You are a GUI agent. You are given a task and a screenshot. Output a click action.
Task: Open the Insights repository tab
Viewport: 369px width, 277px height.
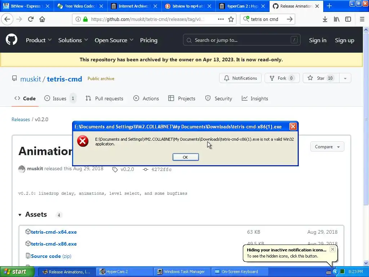(x=255, y=98)
